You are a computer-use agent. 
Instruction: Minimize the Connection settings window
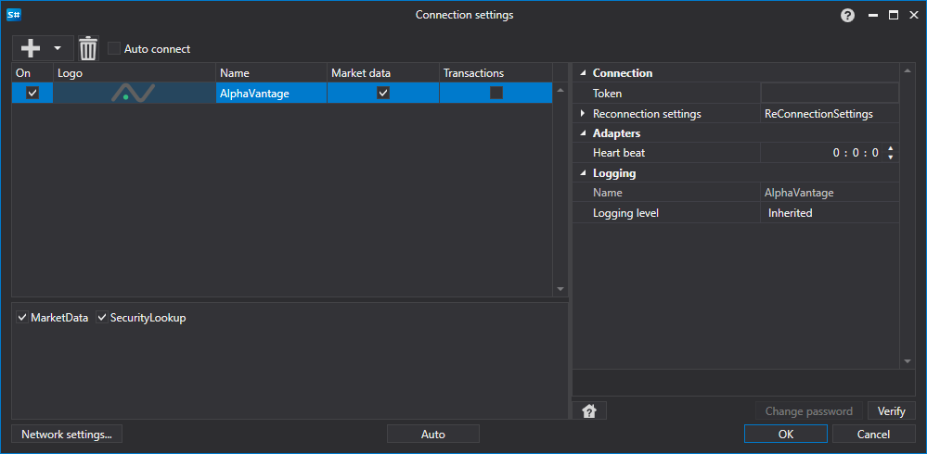click(873, 16)
